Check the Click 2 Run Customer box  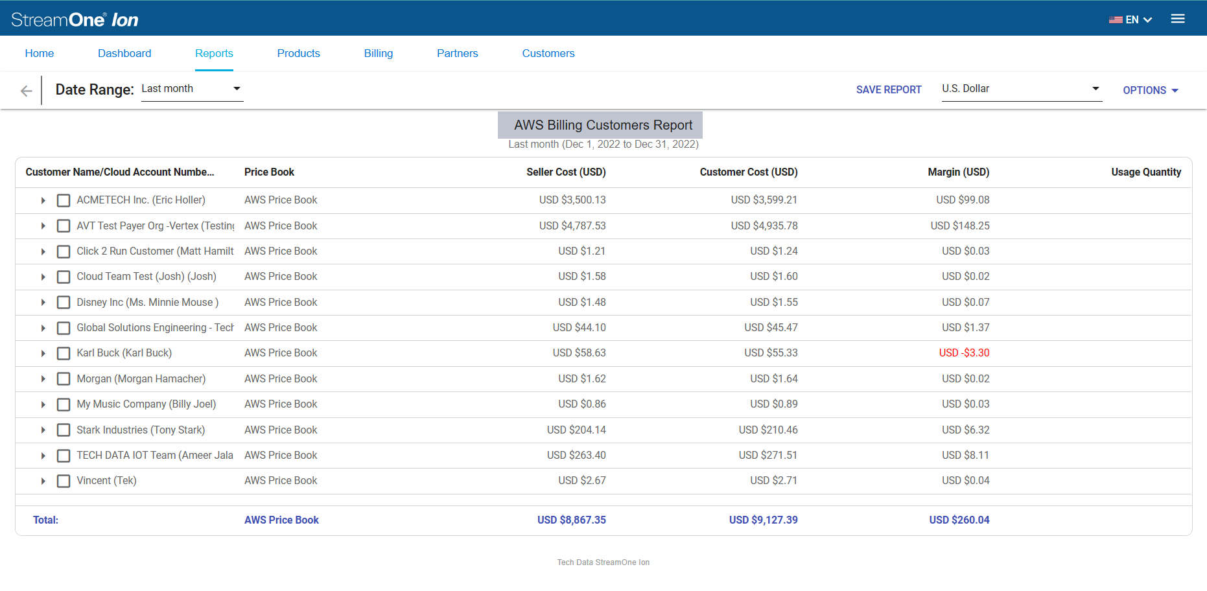[64, 251]
